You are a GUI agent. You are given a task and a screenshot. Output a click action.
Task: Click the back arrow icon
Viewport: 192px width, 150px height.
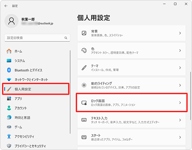[x=6, y=6]
